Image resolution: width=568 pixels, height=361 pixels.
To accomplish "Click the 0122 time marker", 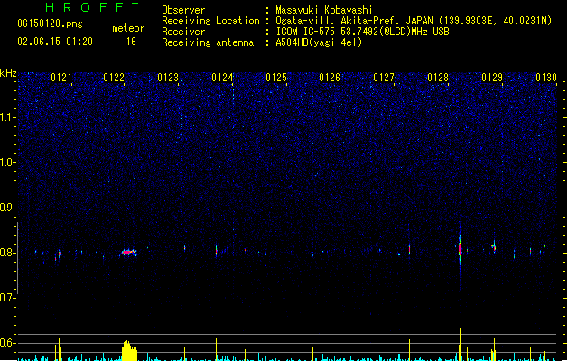I will (x=114, y=78).
